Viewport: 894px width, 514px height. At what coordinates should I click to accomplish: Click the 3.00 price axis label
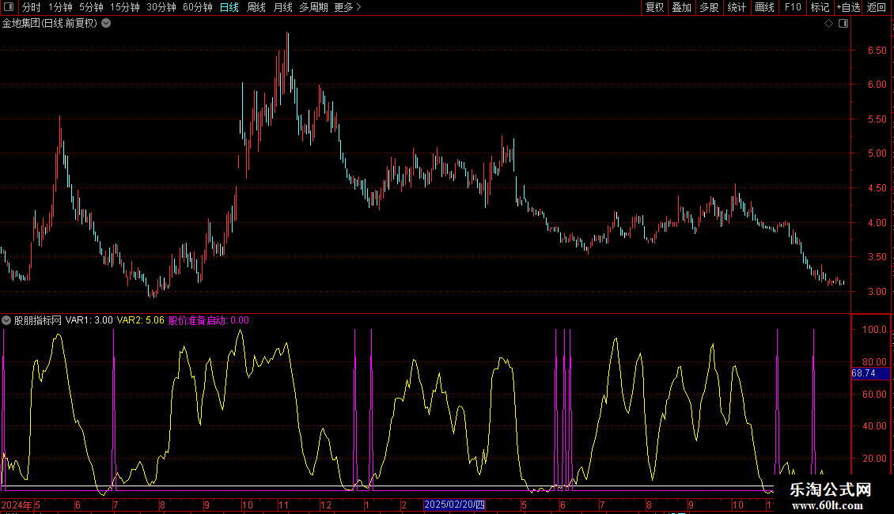pyautogui.click(x=877, y=291)
